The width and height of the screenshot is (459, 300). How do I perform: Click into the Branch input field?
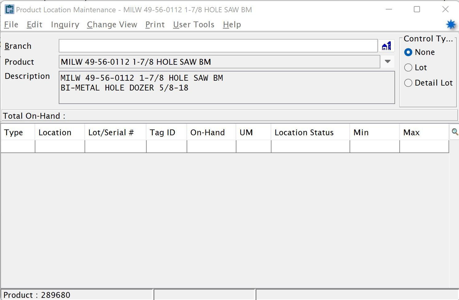pyautogui.click(x=218, y=46)
